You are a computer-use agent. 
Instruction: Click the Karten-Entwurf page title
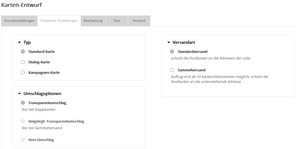pyautogui.click(x=22, y=5)
